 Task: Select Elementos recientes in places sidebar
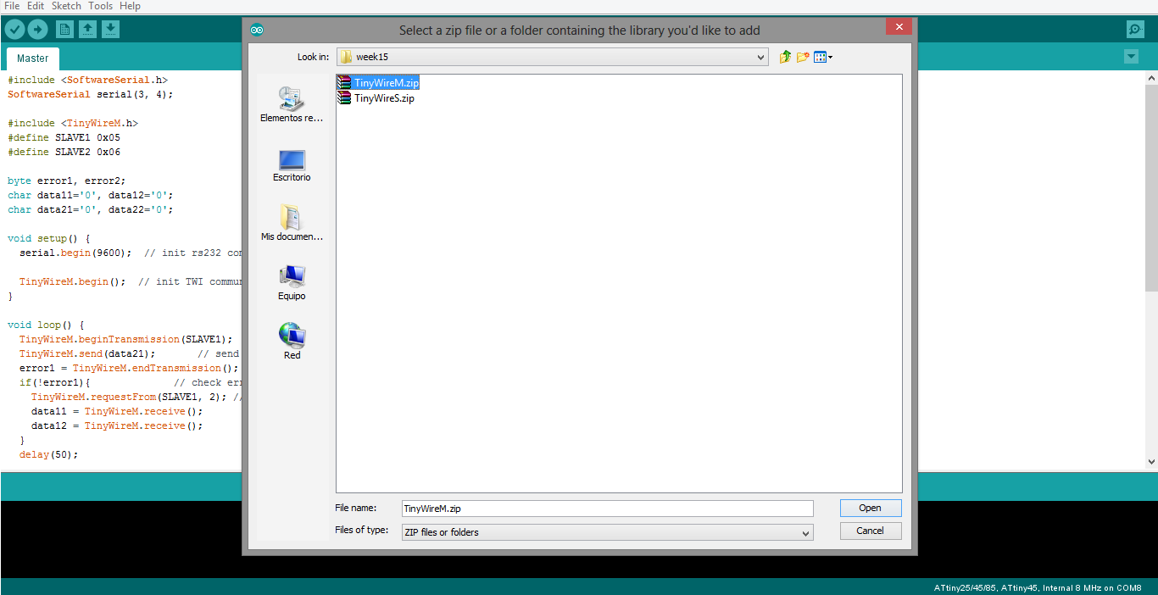point(292,104)
